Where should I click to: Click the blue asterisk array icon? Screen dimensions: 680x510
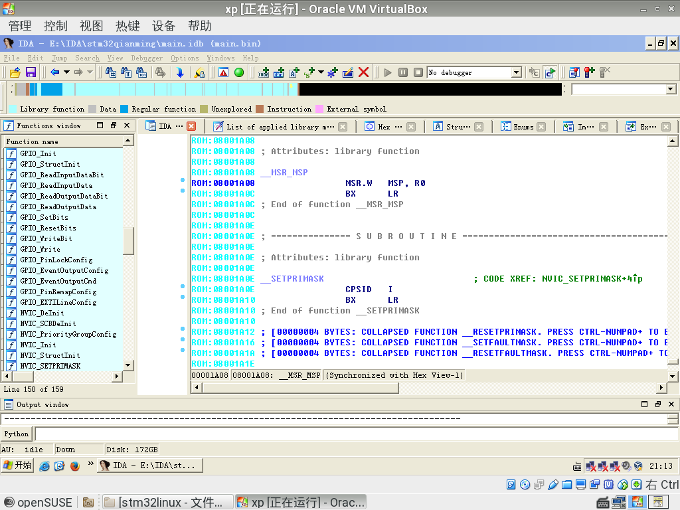pos(333,72)
